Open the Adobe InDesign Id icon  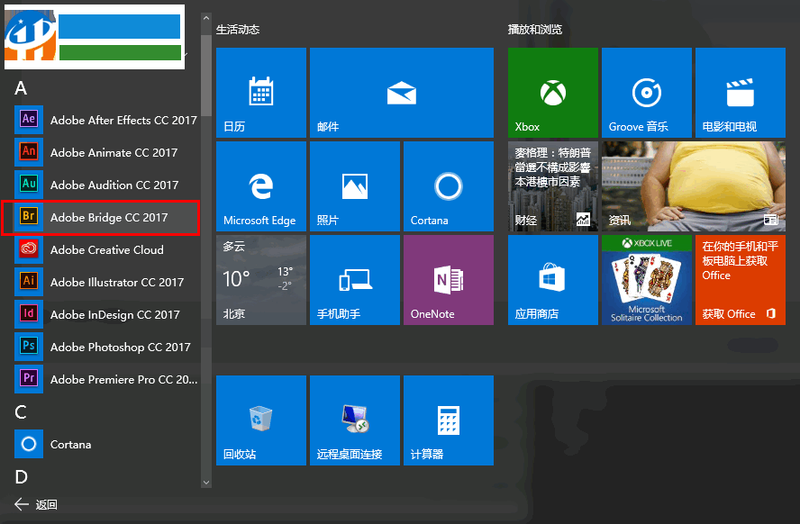click(x=29, y=314)
